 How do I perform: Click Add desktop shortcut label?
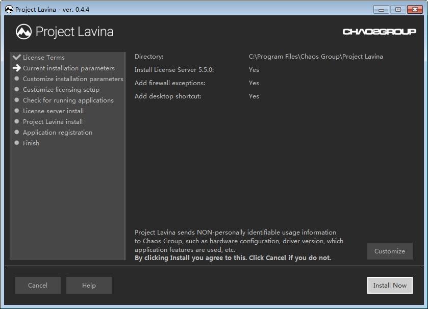tap(168, 96)
